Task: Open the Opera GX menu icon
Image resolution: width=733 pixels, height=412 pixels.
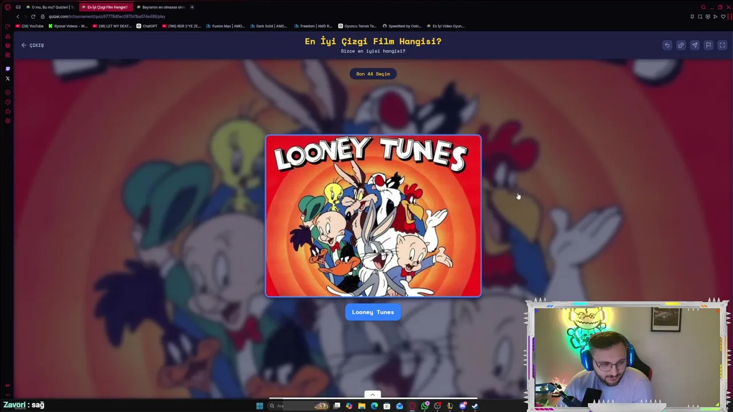Action: tap(7, 7)
